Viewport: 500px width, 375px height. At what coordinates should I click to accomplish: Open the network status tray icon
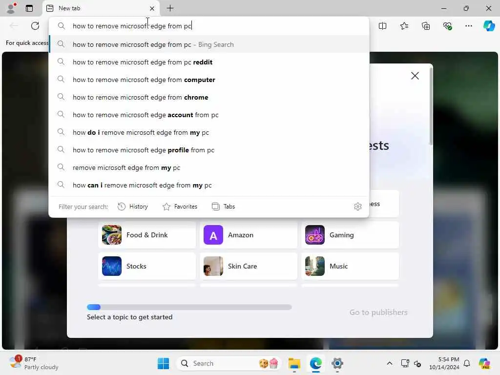405,363
